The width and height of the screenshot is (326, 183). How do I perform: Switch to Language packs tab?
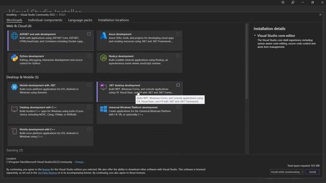(x=80, y=20)
